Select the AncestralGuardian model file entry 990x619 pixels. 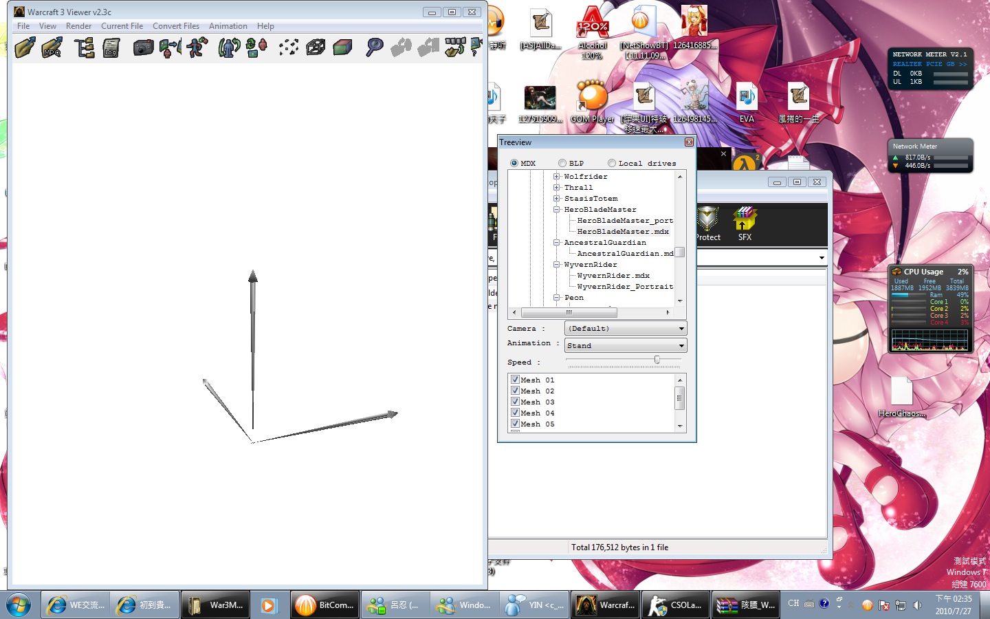pos(625,253)
